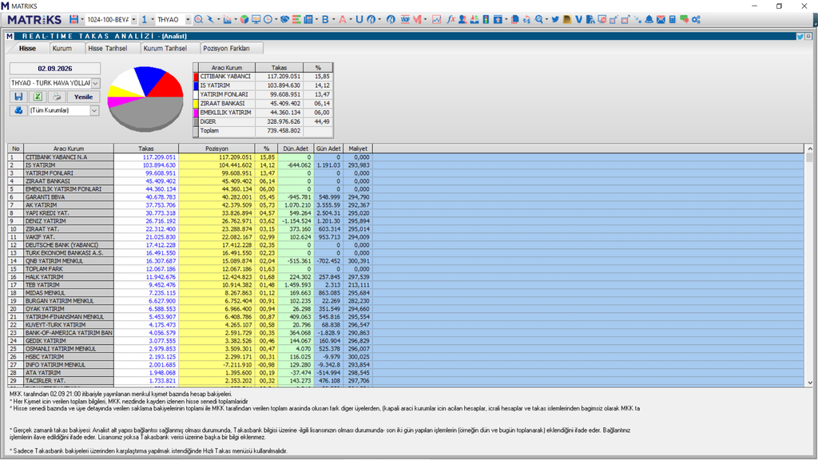Click the group icon beside Tüm Kurumlar
Viewport: 818px width, 460px height.
tap(18, 110)
